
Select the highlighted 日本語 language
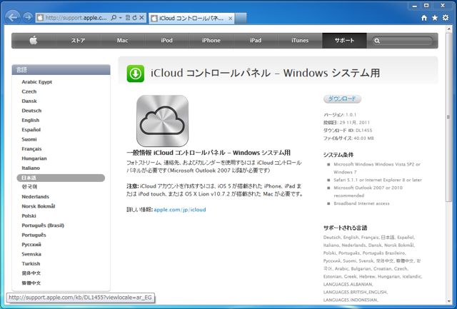coord(61,178)
